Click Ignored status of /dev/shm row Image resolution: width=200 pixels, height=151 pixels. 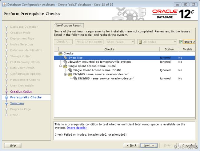tap(165, 62)
